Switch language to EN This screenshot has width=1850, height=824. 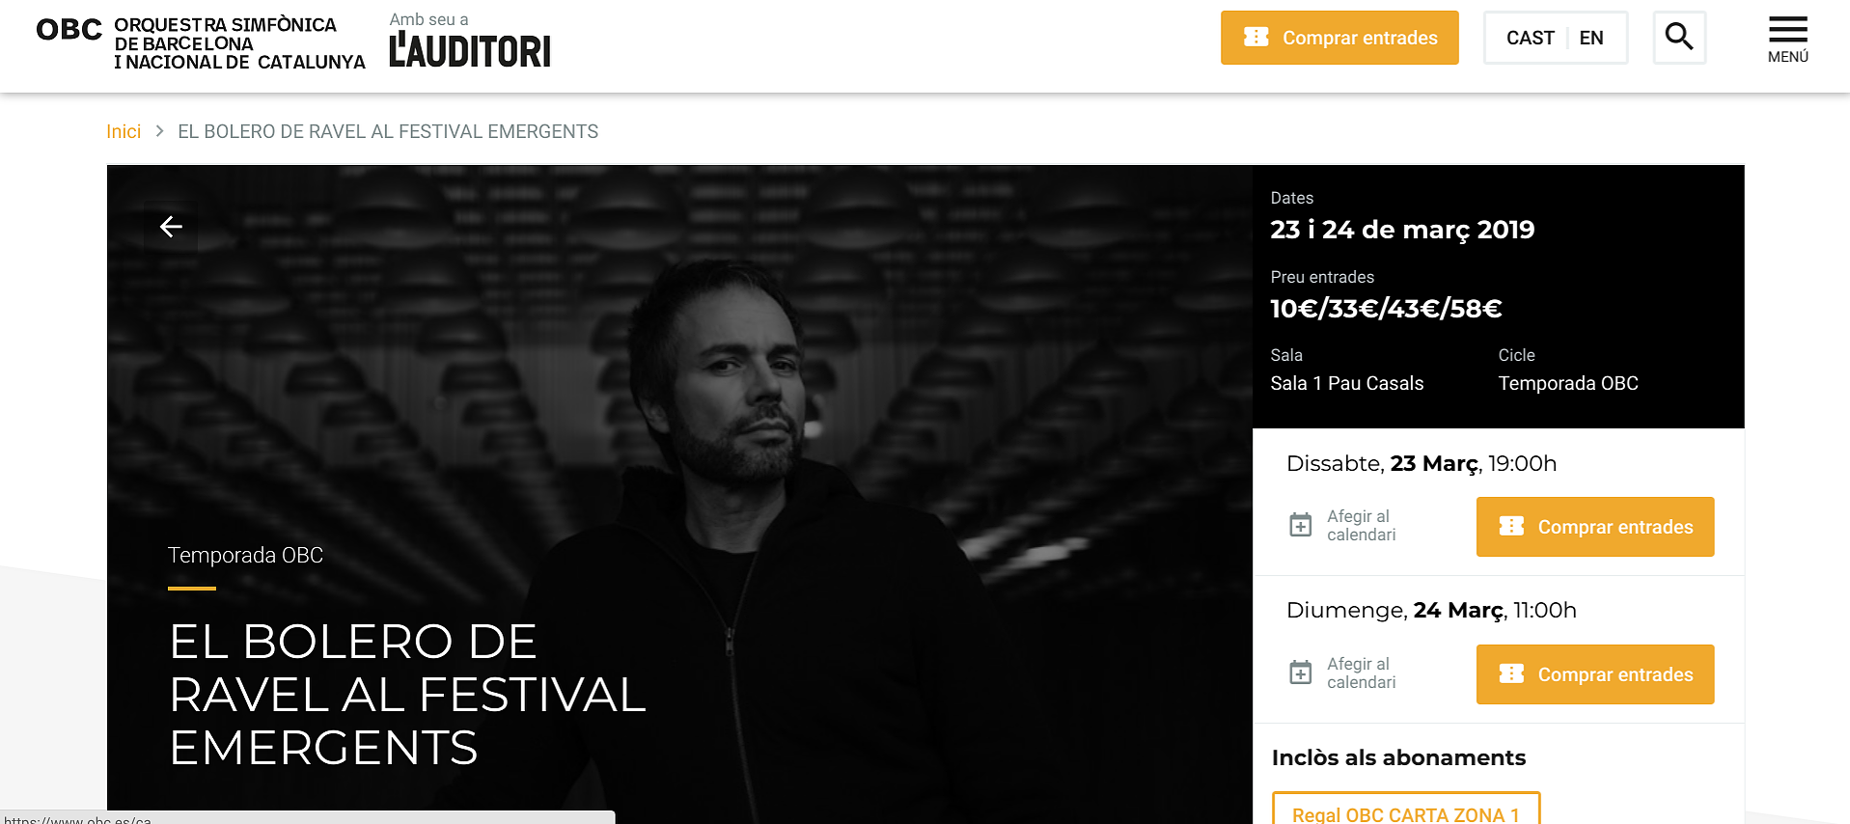click(x=1591, y=38)
